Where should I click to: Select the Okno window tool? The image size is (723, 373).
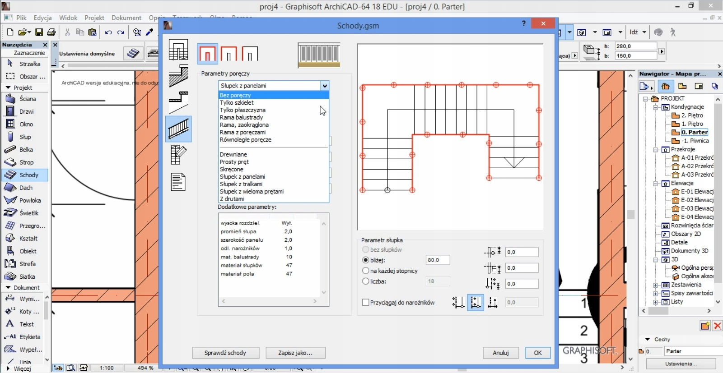point(25,124)
